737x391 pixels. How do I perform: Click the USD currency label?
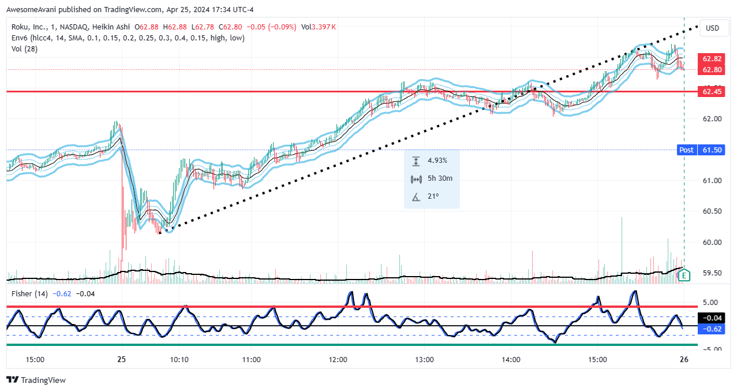[713, 28]
